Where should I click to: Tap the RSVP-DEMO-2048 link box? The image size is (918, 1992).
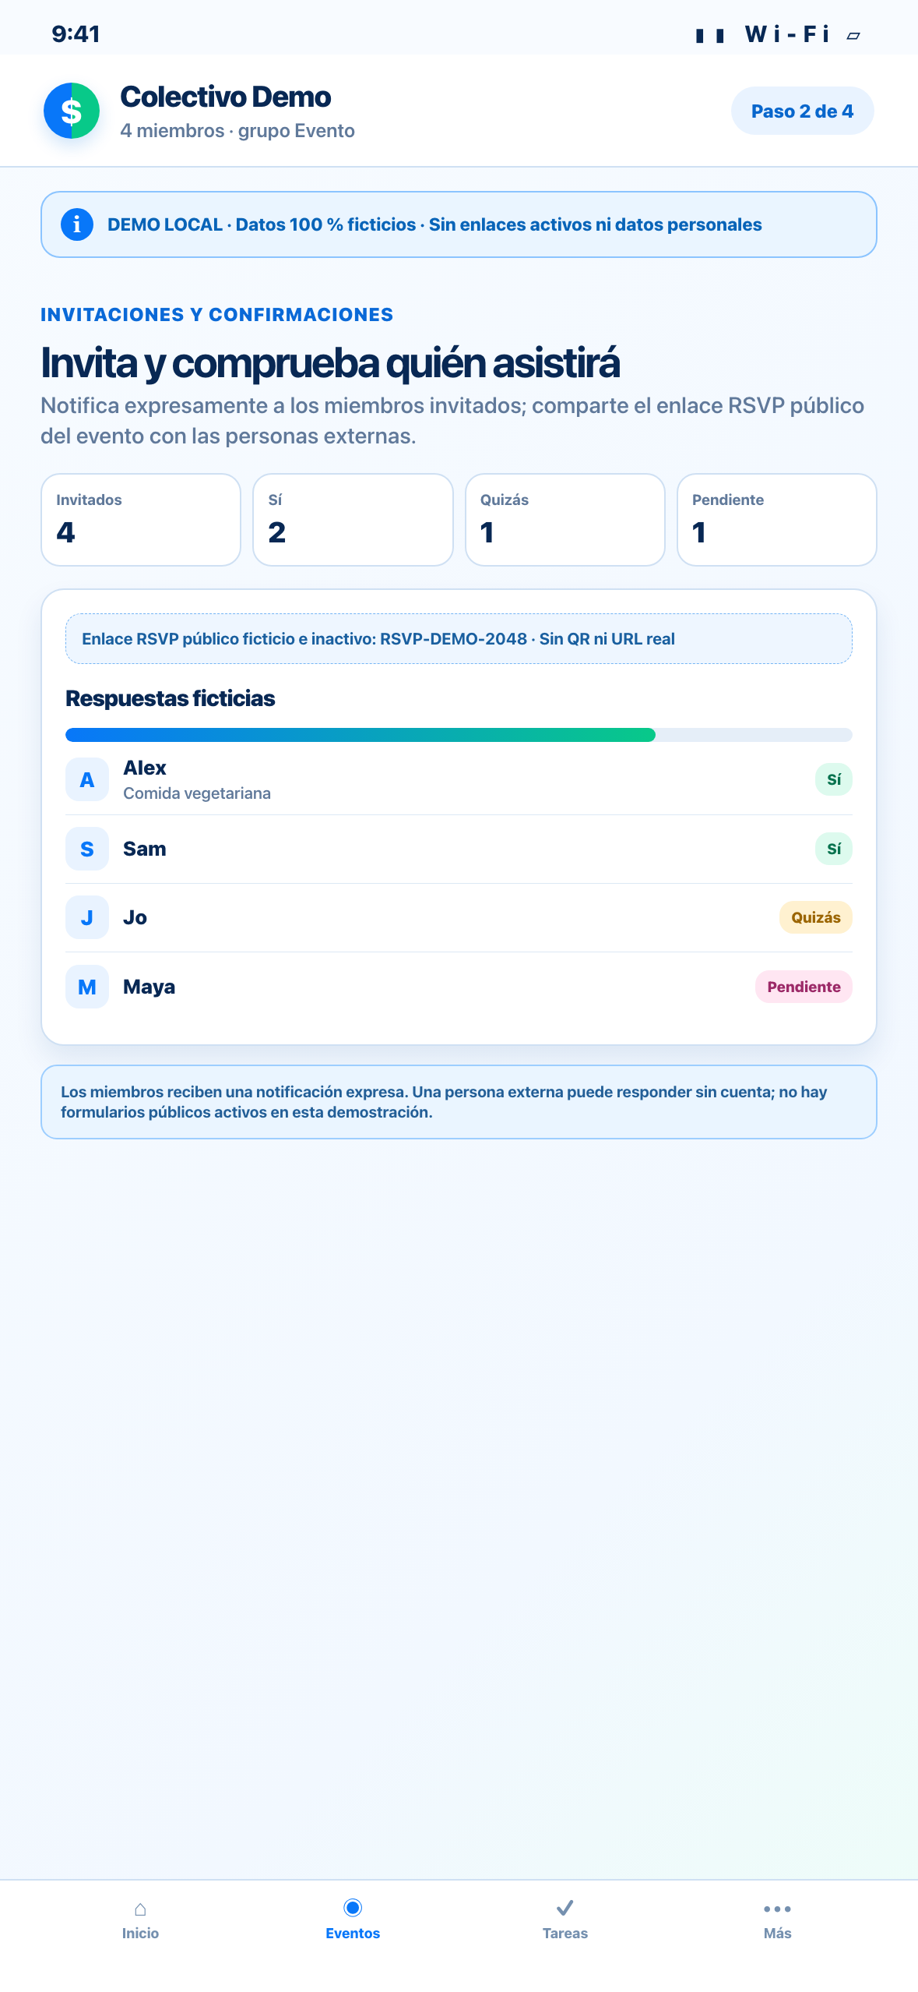459,639
